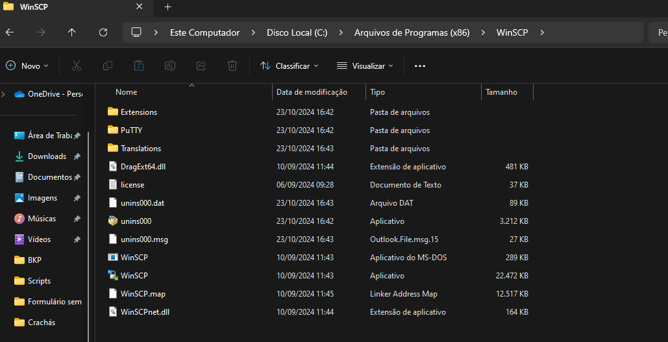
Task: Open the Visualizar view dropdown
Action: point(365,66)
